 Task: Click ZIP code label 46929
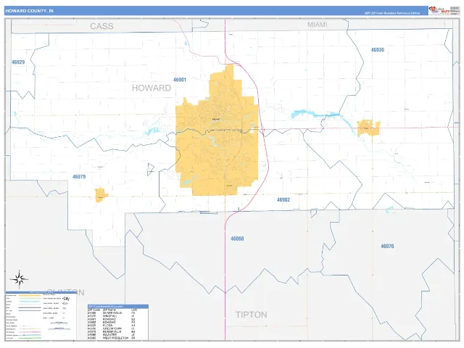[x=18, y=62]
